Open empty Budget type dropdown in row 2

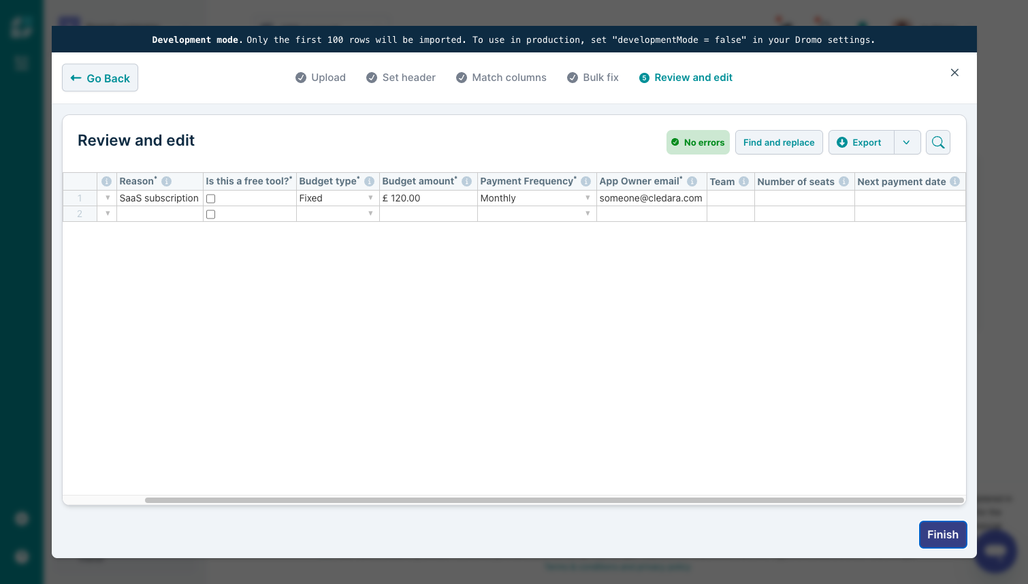pyautogui.click(x=370, y=214)
